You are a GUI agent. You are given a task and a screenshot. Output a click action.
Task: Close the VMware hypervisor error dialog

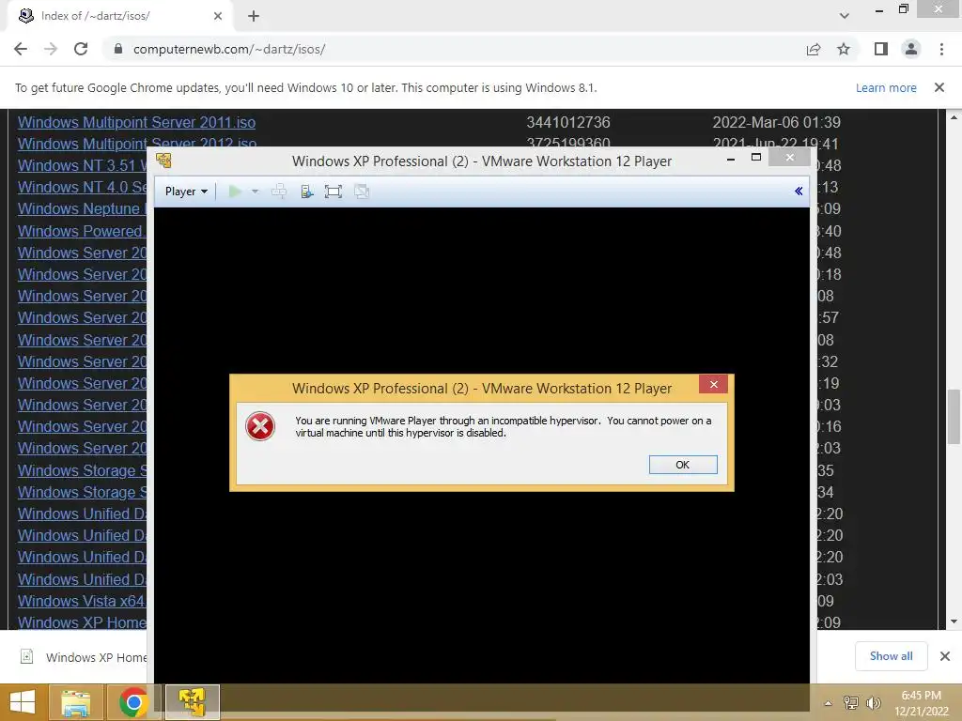pos(714,384)
